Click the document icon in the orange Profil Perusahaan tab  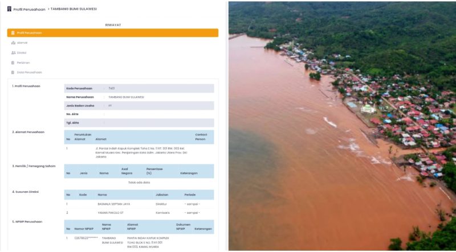pos(13,33)
